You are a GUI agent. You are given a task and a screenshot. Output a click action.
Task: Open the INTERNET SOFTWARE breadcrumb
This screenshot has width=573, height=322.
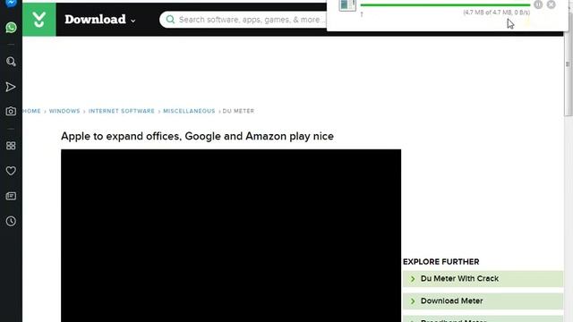point(122,111)
